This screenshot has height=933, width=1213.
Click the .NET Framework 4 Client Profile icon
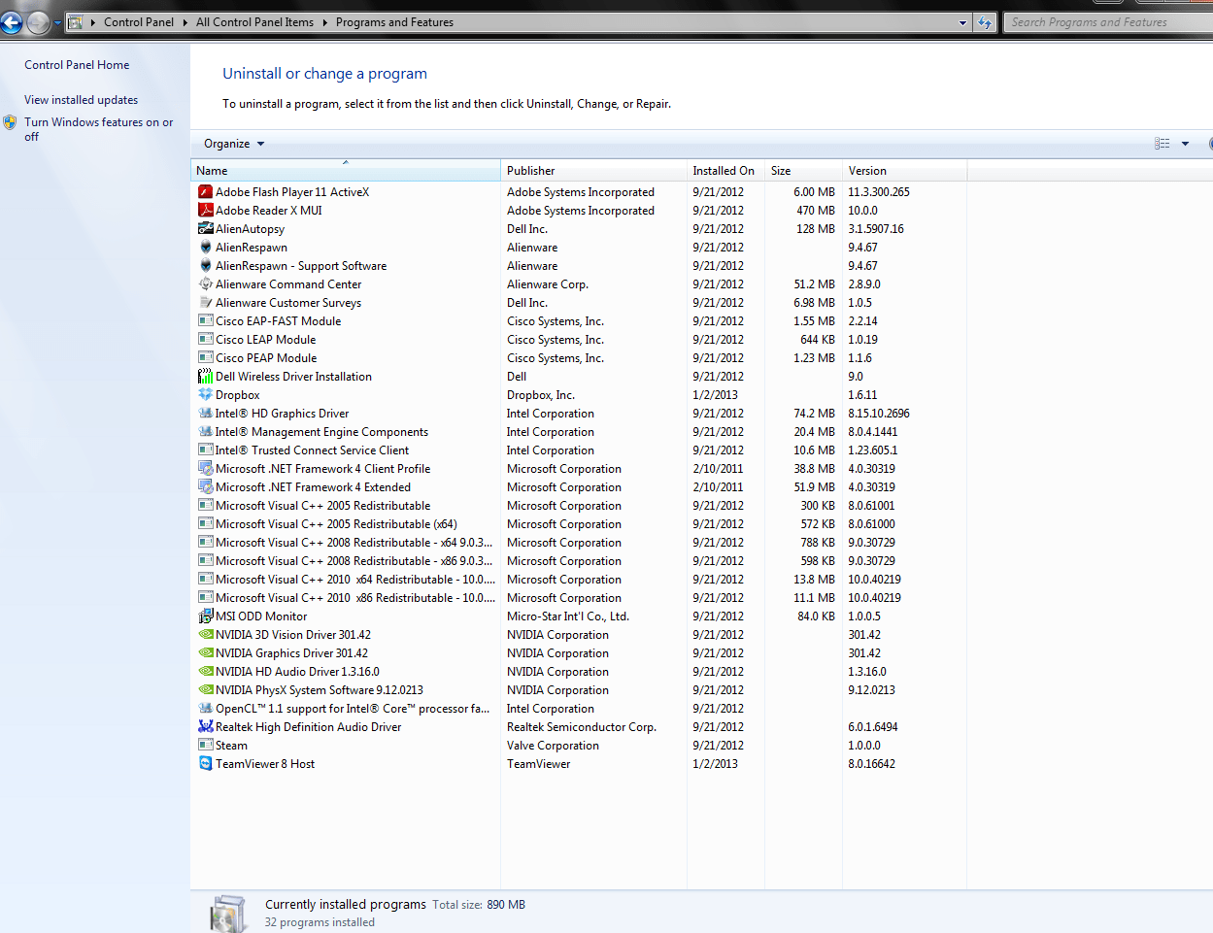205,469
